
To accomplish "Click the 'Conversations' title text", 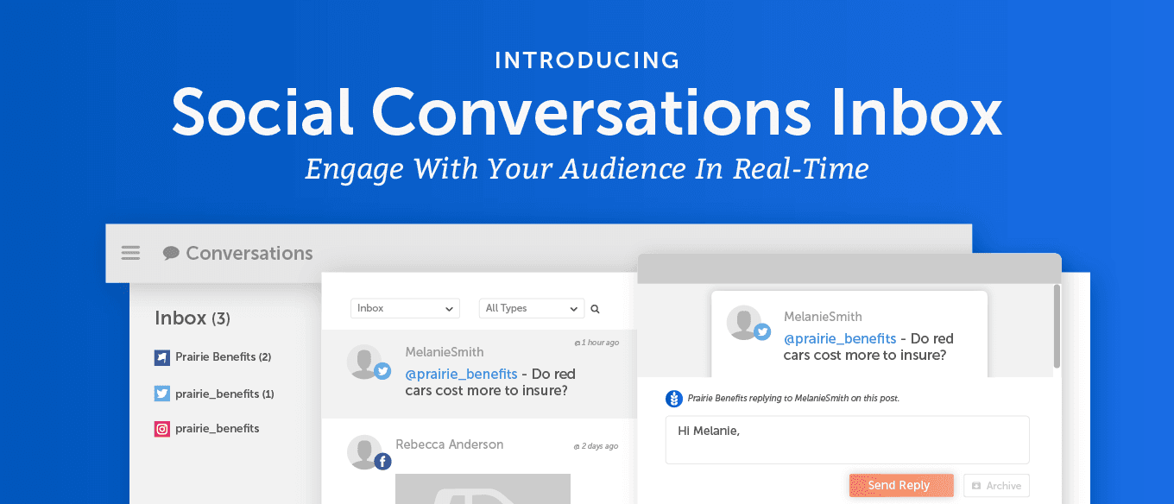I will (249, 253).
